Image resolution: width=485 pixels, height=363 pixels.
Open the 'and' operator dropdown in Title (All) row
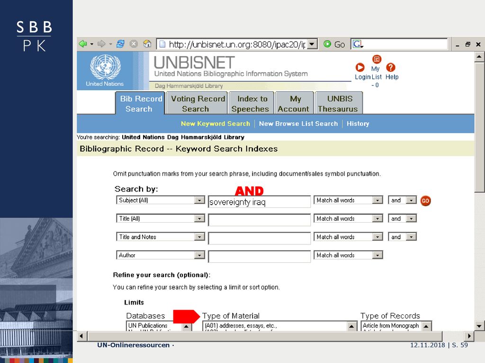pos(411,218)
